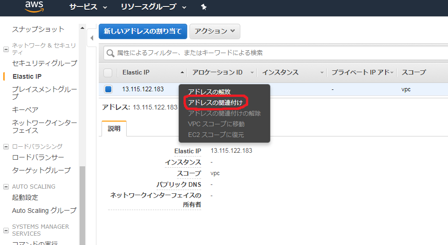This screenshot has height=245, width=448.
Task: Uncheck the 13.115.122.183 row checkbox
Action: click(x=108, y=89)
